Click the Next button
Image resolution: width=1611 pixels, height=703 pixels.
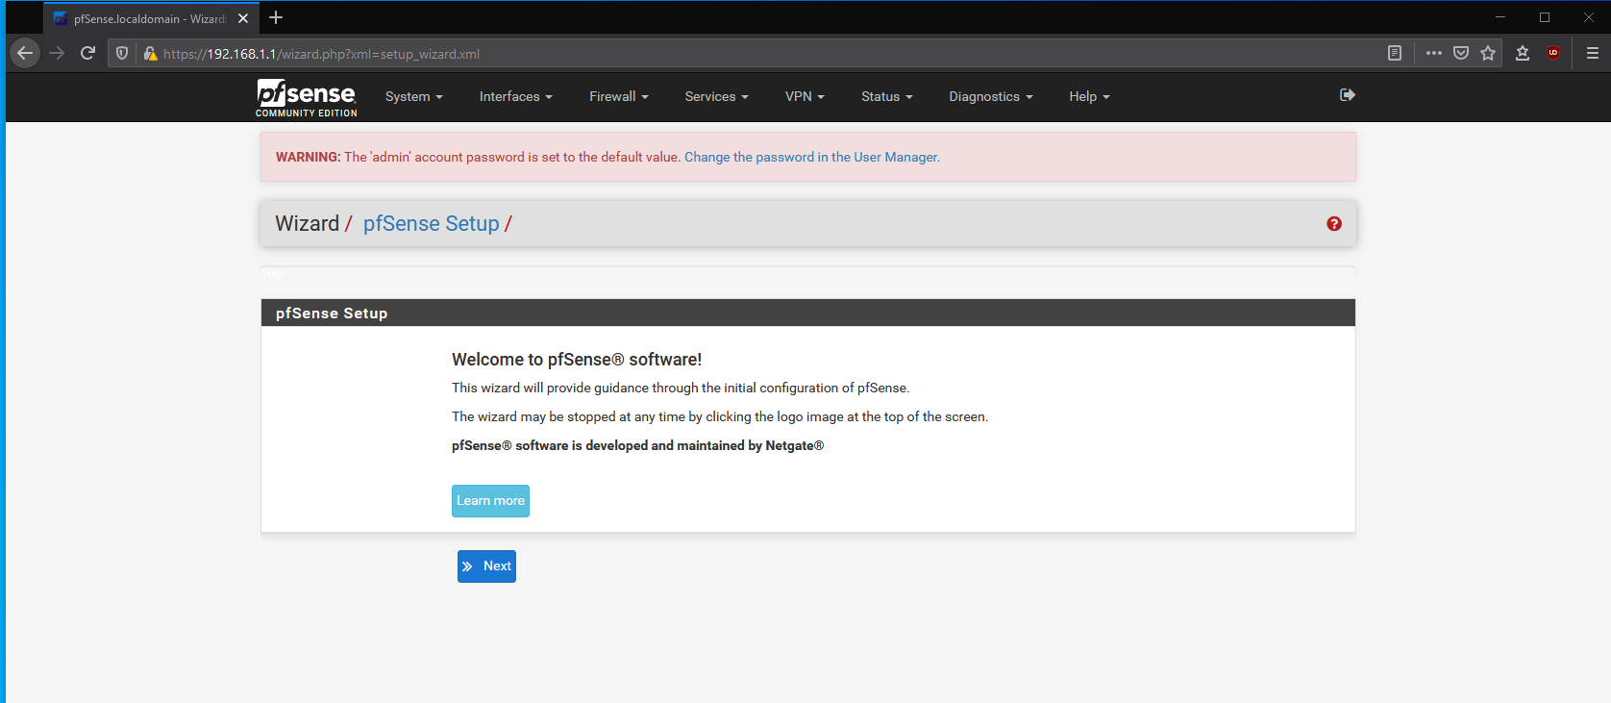[x=486, y=566]
